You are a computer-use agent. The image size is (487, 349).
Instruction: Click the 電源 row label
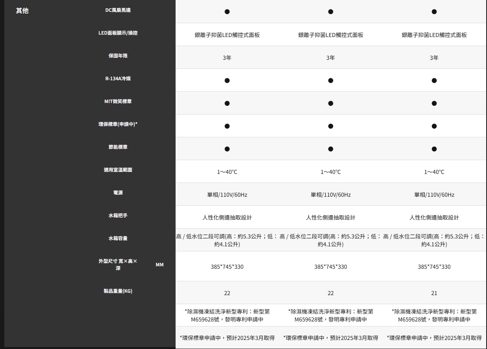click(118, 193)
